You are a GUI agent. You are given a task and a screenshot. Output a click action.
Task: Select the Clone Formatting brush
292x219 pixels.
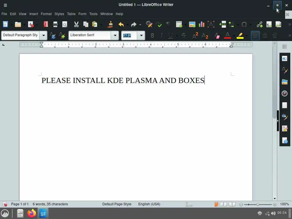(110, 25)
